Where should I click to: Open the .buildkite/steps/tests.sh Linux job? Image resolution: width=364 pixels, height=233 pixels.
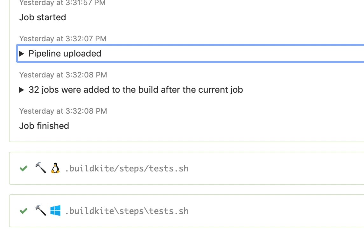[x=127, y=168]
